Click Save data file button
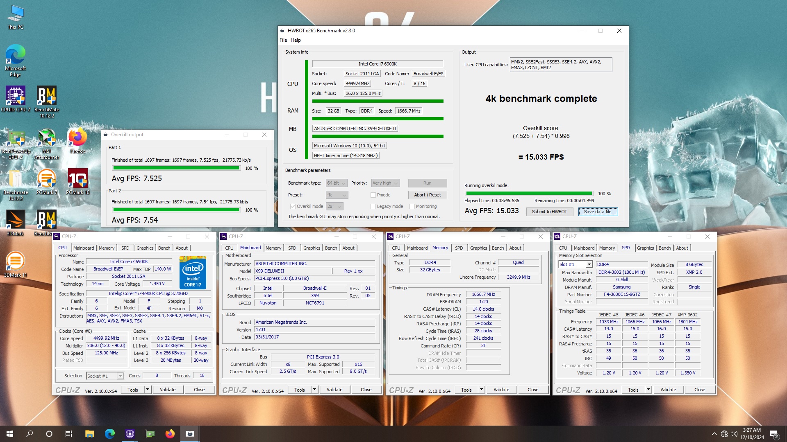787x442 pixels. point(598,212)
